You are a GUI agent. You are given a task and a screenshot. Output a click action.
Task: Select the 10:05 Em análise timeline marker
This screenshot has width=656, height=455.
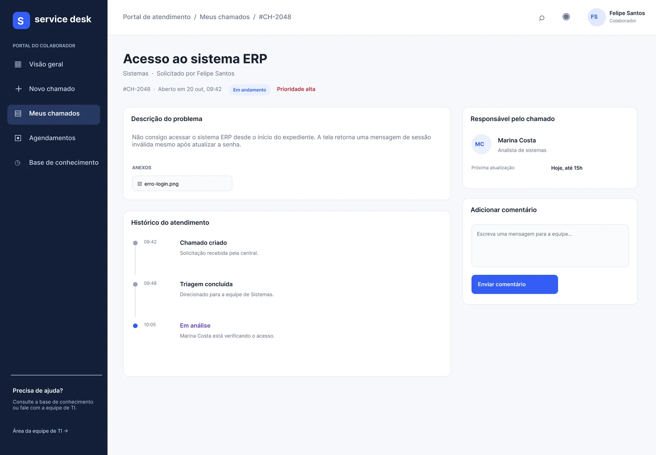135,326
